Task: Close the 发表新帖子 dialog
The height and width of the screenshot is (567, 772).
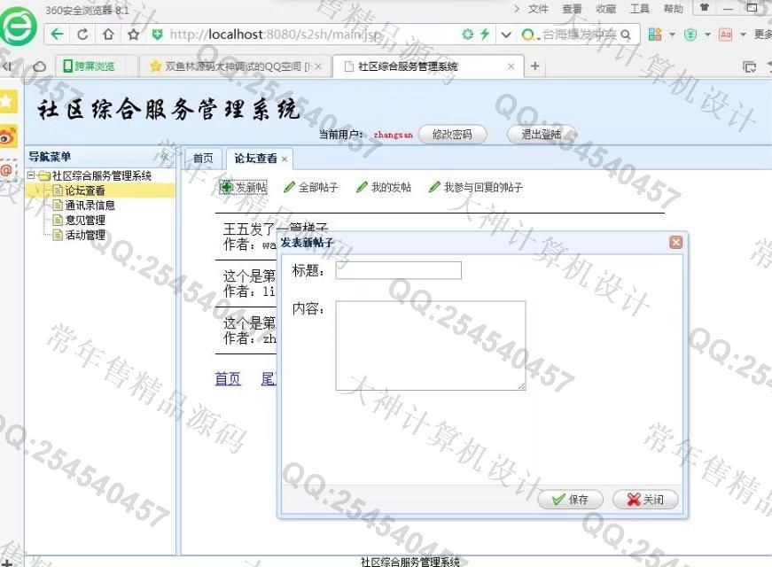Action: click(676, 242)
